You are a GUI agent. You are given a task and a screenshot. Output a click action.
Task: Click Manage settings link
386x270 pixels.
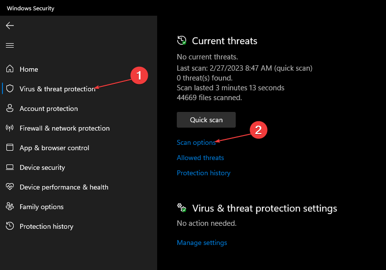(x=202, y=243)
